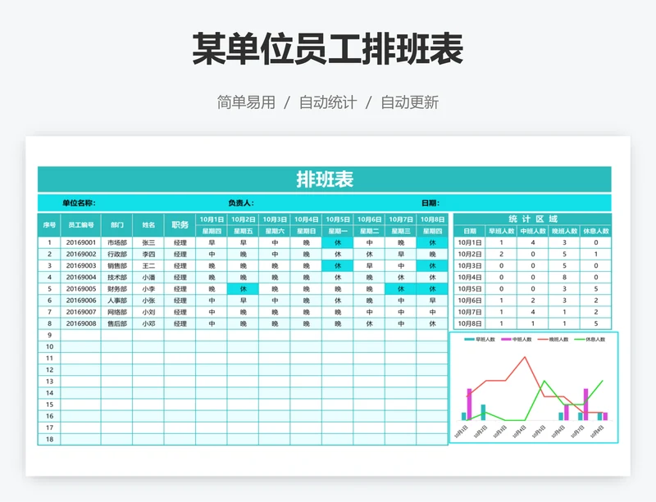This screenshot has width=656, height=502.
Task: Select the name cell 小刘
Action: (148, 312)
